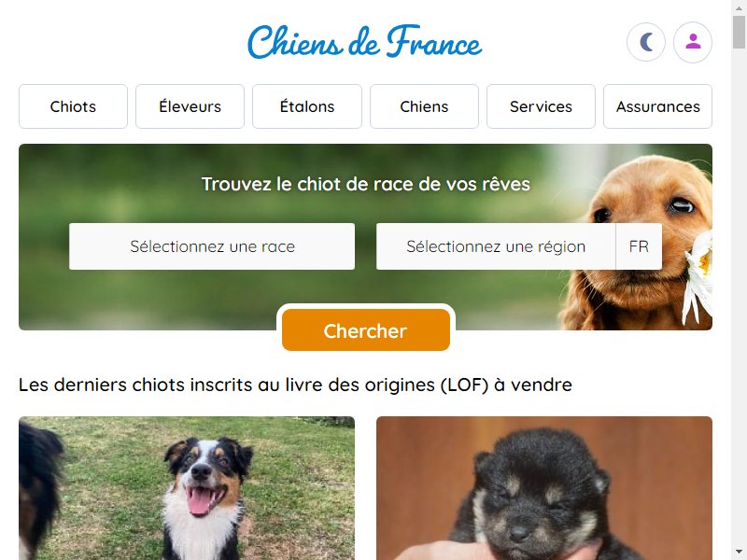
Task: Open the user account icon
Action: [693, 42]
